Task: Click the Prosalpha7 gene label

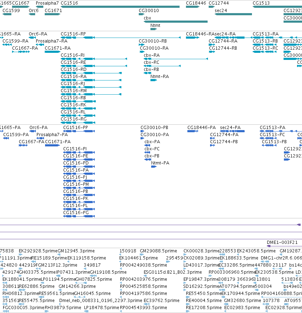Action: [x=47, y=3]
